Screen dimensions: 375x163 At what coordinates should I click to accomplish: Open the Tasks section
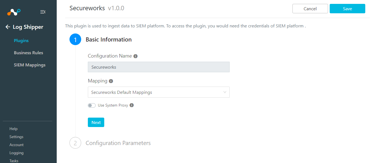(x=14, y=161)
